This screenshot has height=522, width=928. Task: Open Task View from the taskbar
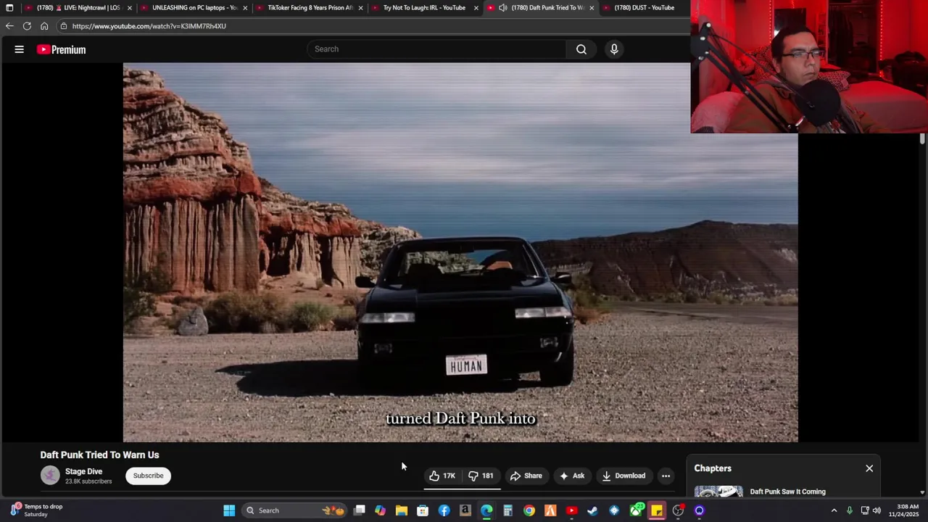click(x=360, y=510)
